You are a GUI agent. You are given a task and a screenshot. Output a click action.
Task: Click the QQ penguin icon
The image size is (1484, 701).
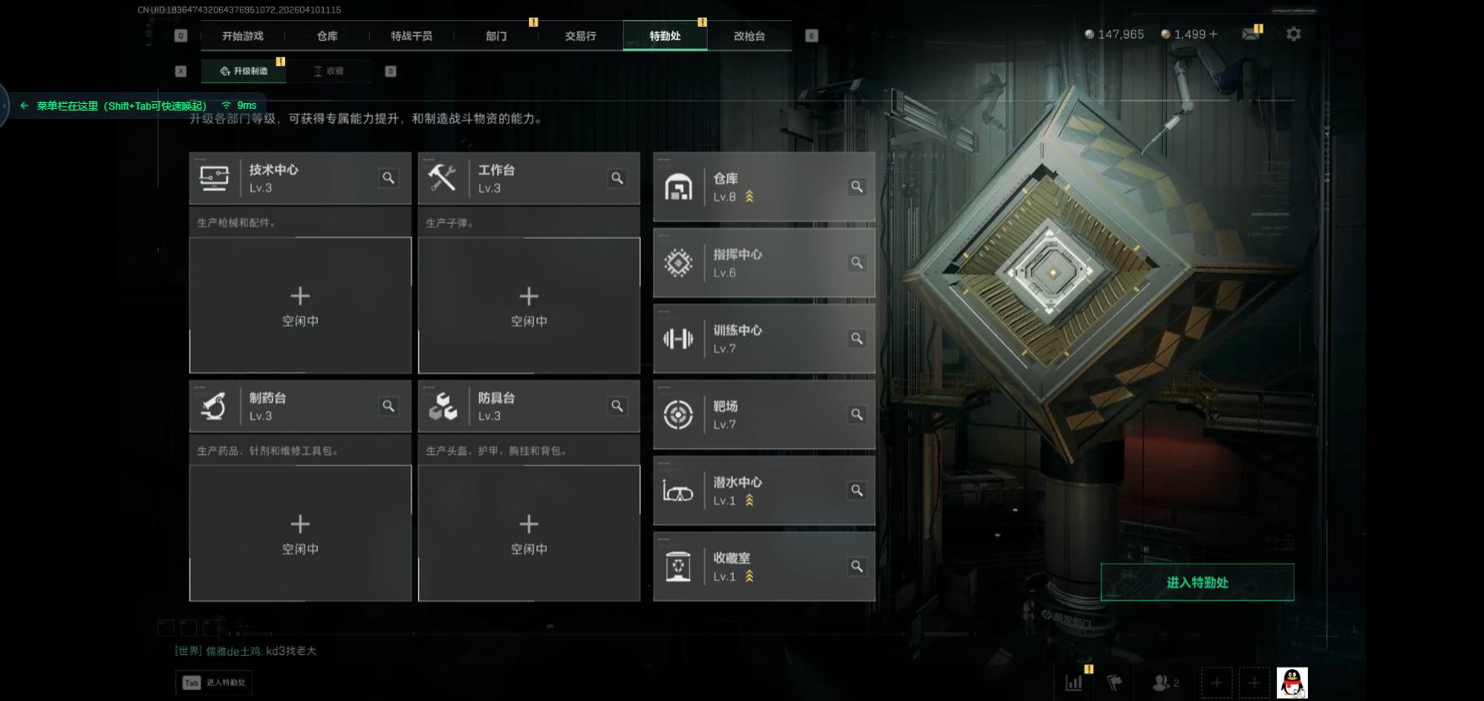point(1292,683)
